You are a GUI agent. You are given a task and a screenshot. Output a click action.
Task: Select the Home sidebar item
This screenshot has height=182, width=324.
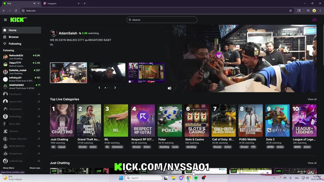(22, 30)
